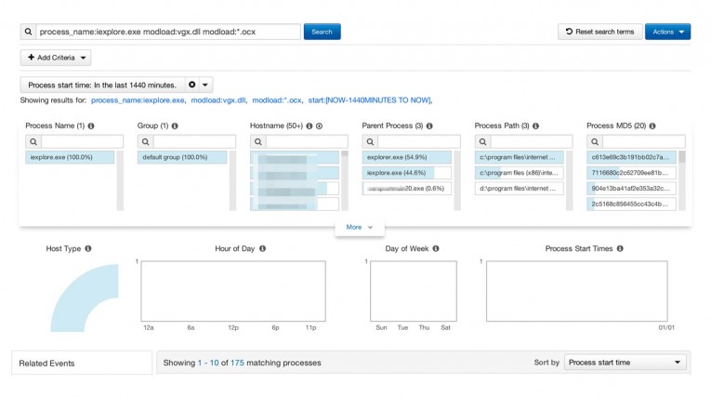Remove the process start time filter
Screen dimensions: 711x397
[x=191, y=85]
